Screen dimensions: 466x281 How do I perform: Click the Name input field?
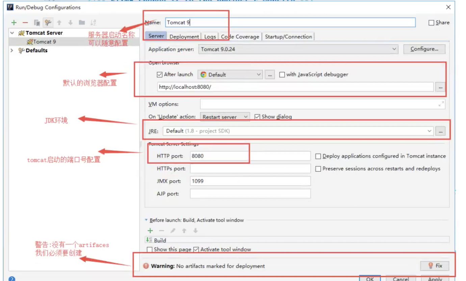290,23
